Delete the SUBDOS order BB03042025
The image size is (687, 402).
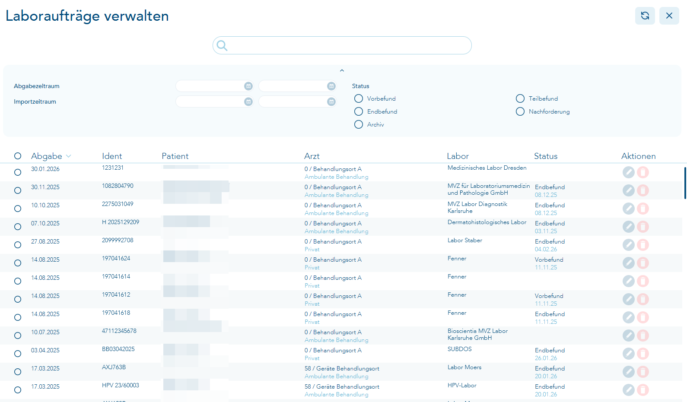[x=643, y=354]
